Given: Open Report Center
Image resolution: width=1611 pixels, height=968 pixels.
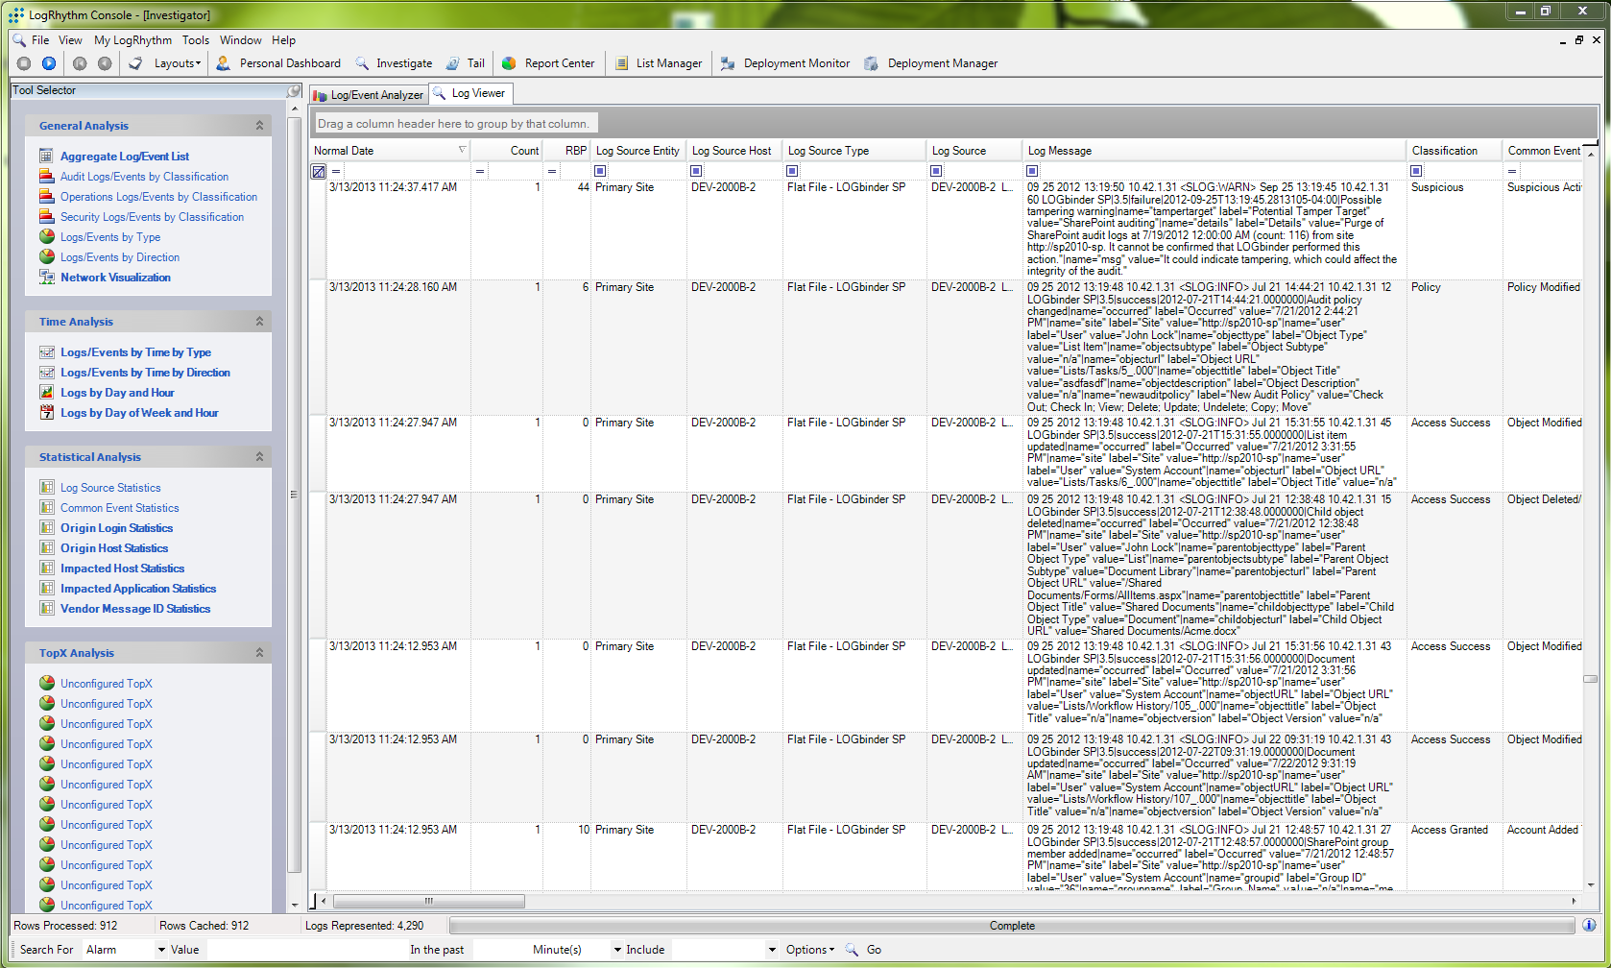Looking at the screenshot, I should coord(548,63).
